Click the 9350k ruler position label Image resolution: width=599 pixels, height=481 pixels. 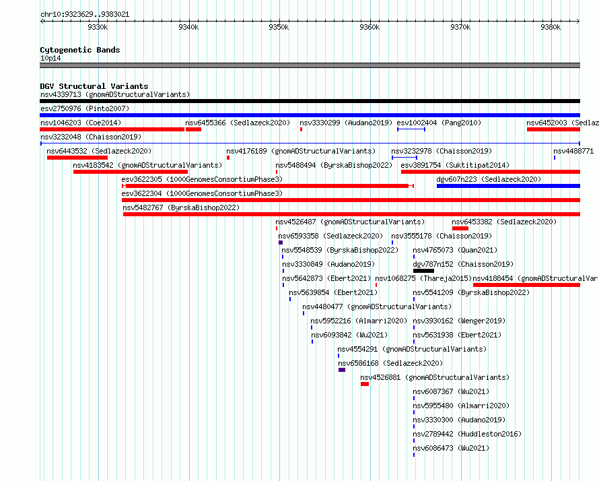279,27
